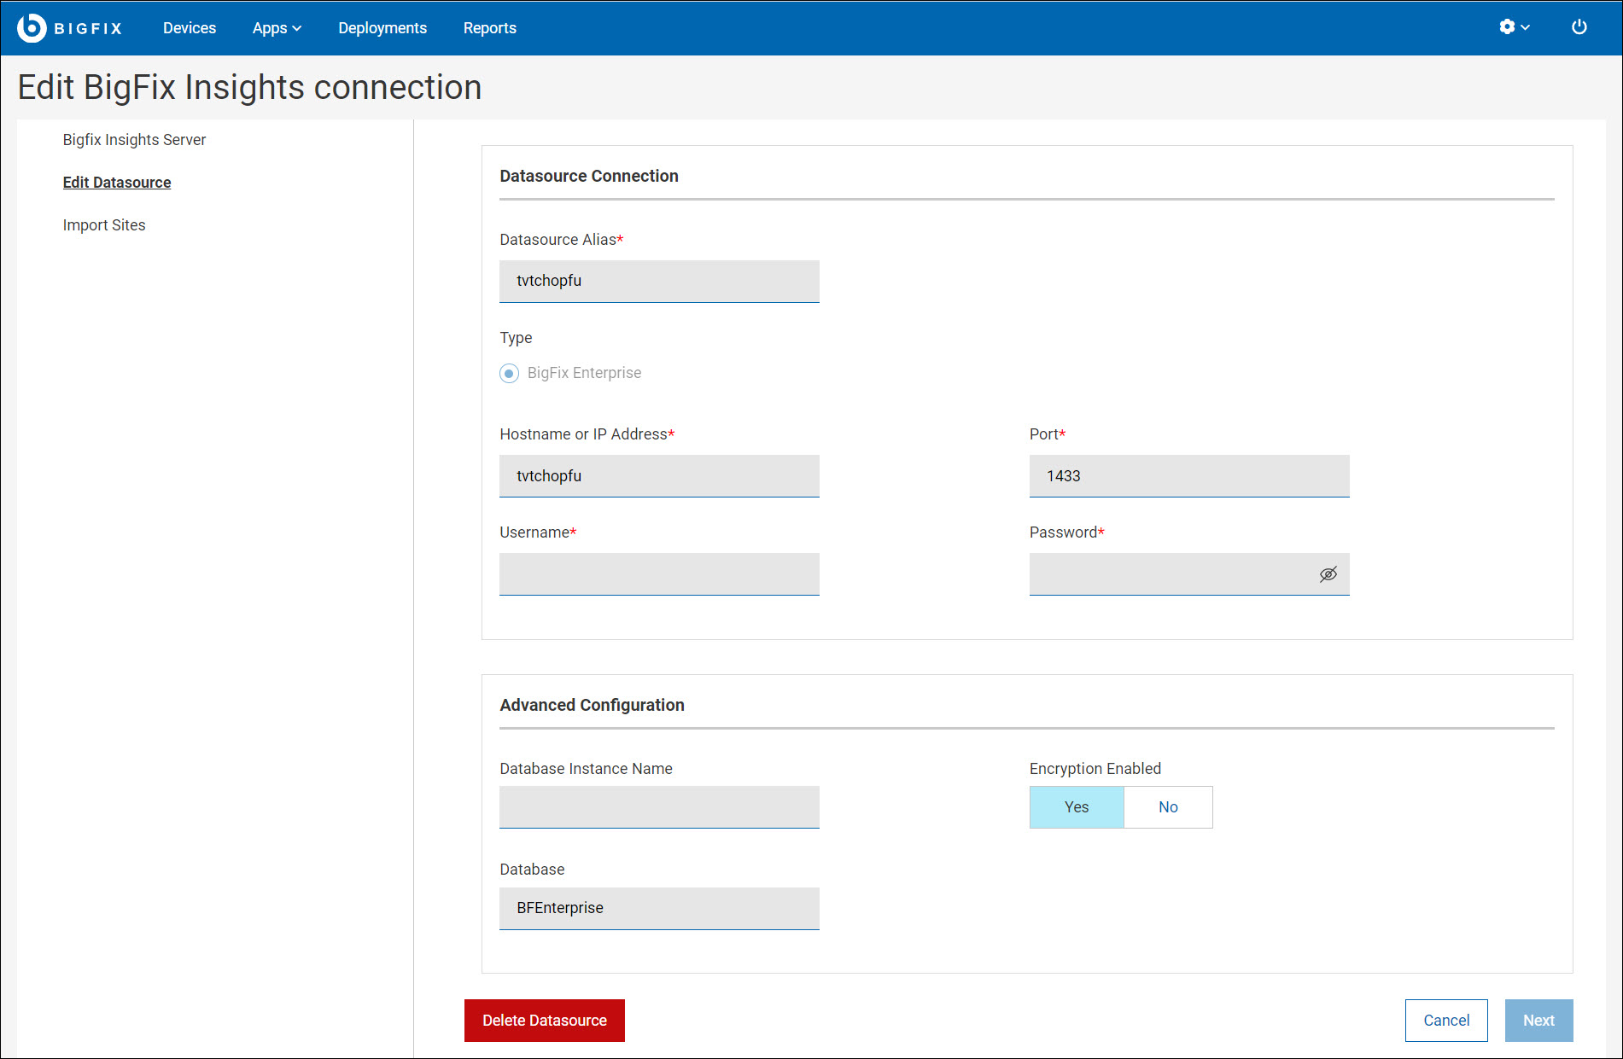Focus the Username input field

tap(659, 574)
